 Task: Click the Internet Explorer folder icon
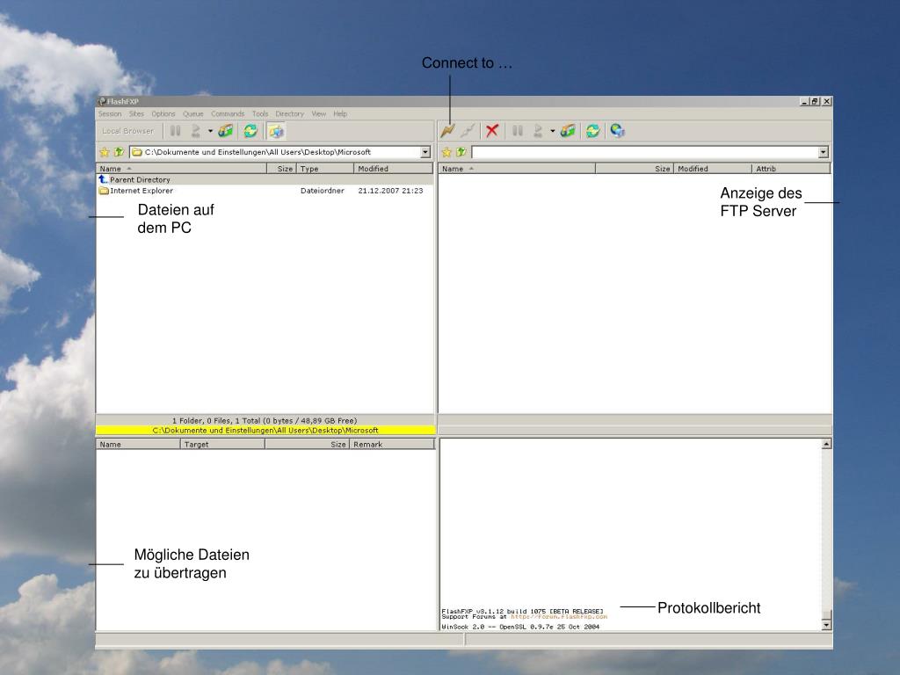(x=104, y=191)
